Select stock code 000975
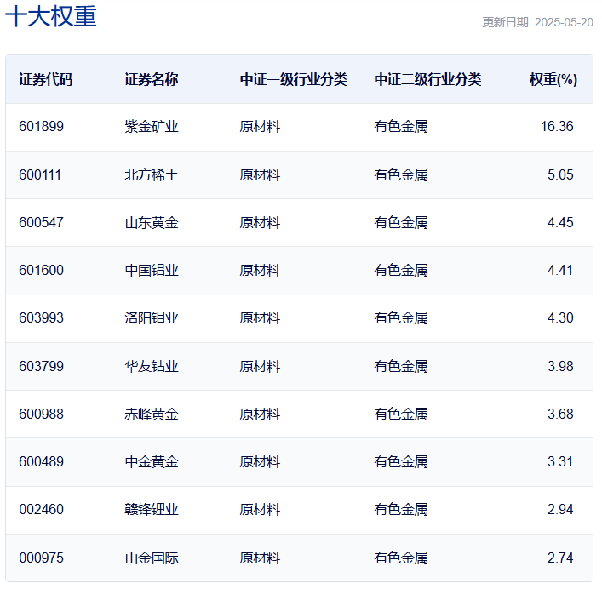The width and height of the screenshot is (602, 589). 42,558
